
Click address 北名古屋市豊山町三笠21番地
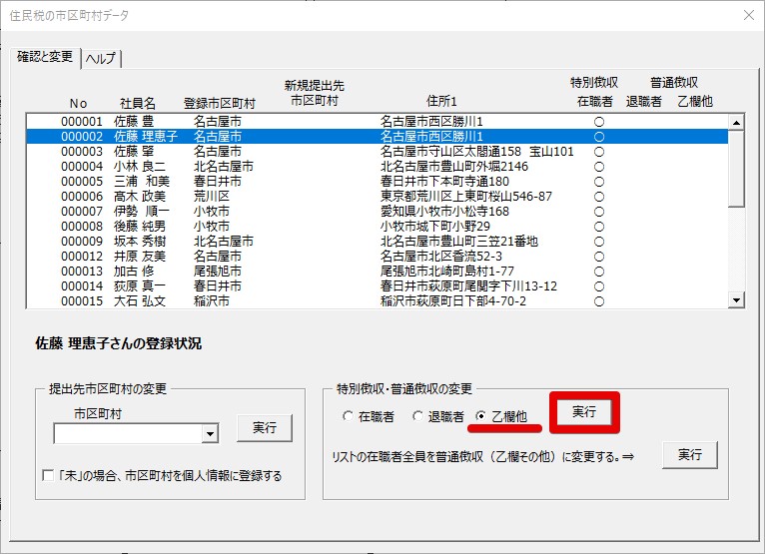coord(459,241)
